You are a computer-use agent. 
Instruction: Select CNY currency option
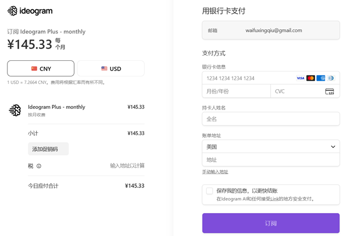click(41, 68)
